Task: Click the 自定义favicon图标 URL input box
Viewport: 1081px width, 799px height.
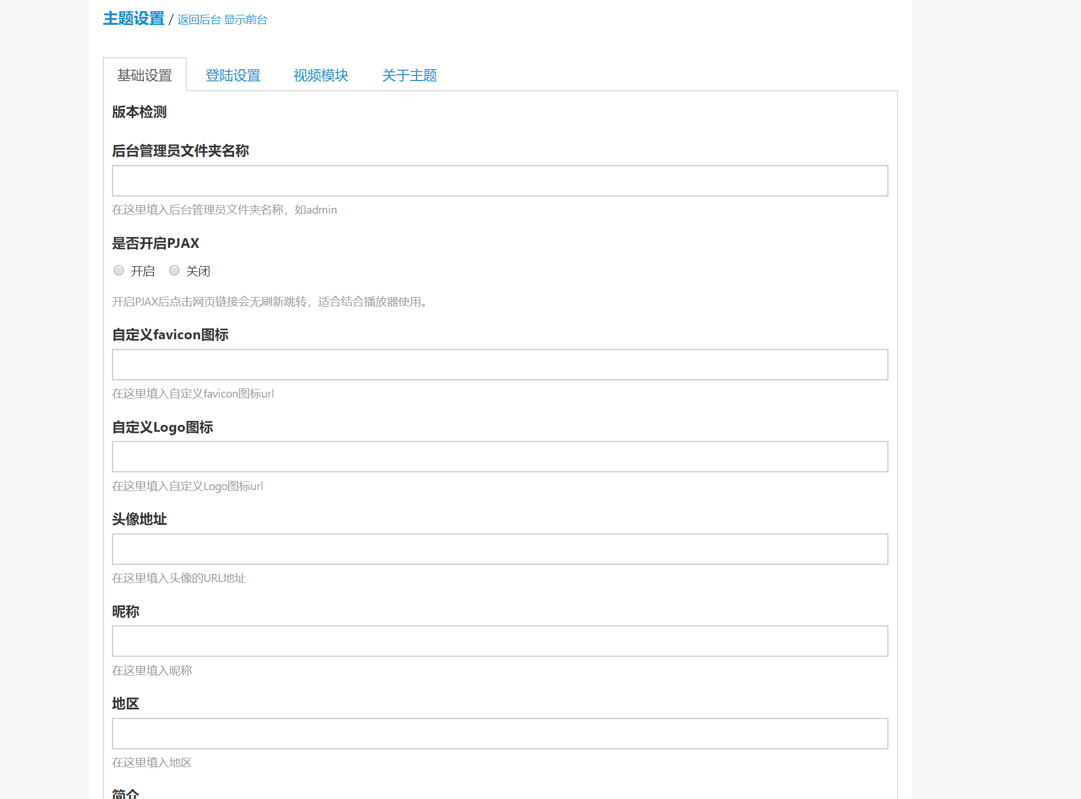Action: coord(500,365)
